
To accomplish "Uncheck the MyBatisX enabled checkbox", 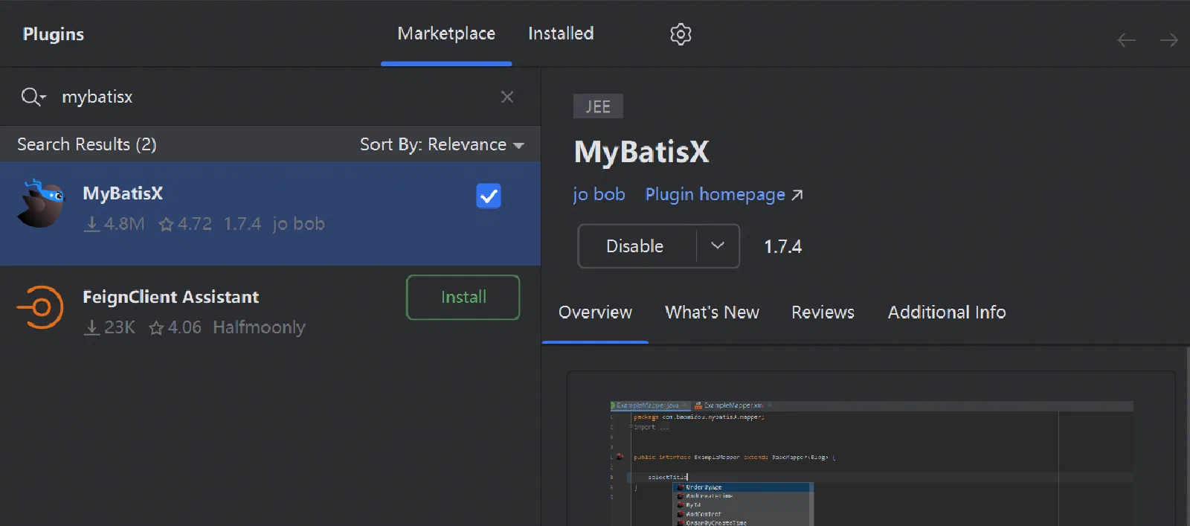I will pos(489,196).
